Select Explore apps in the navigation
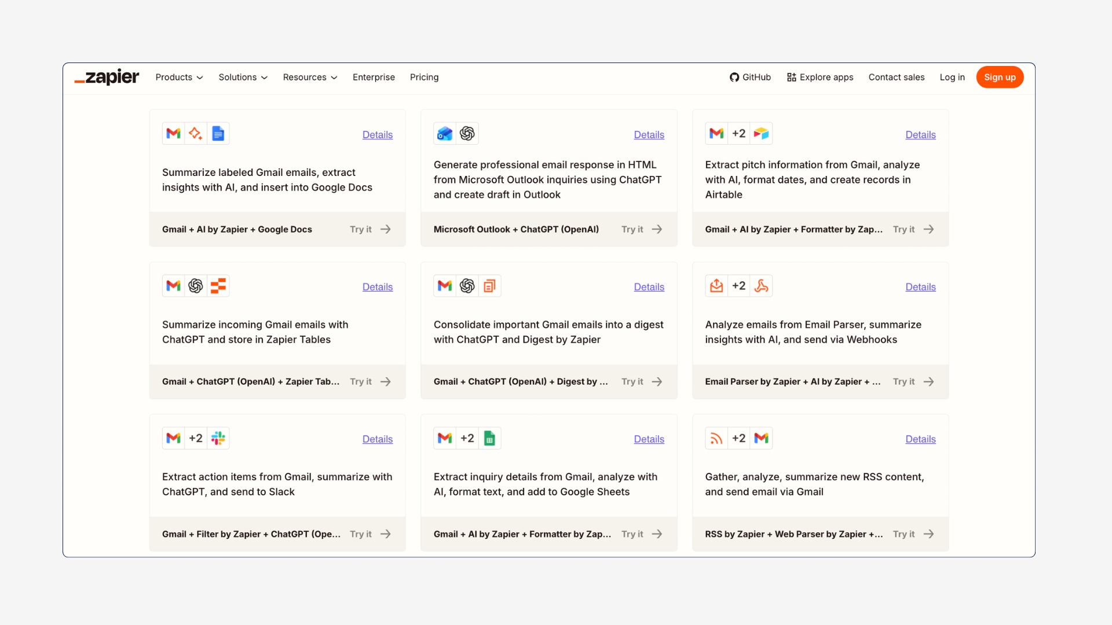The width and height of the screenshot is (1112, 625). click(820, 77)
